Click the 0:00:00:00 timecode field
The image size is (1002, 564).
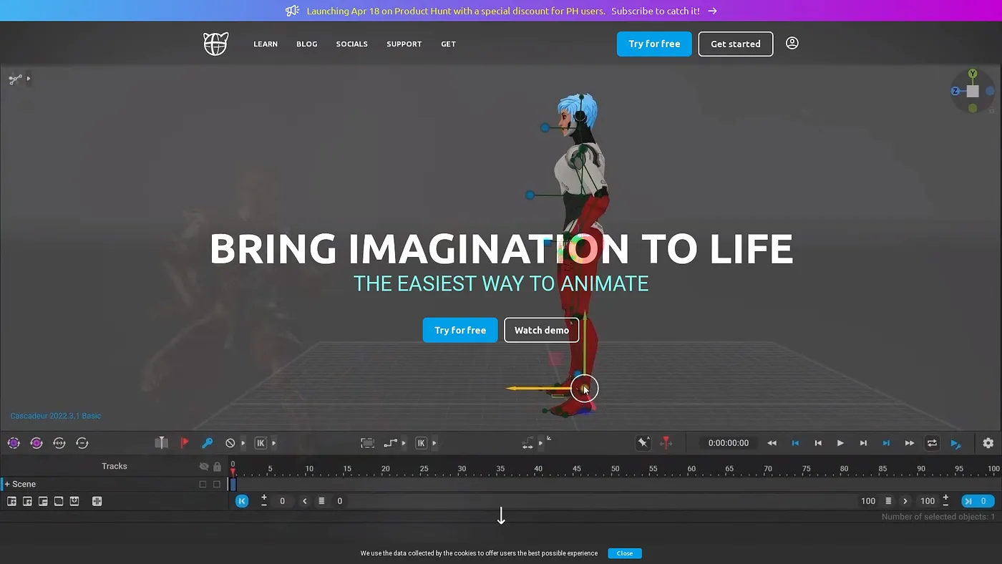click(729, 443)
